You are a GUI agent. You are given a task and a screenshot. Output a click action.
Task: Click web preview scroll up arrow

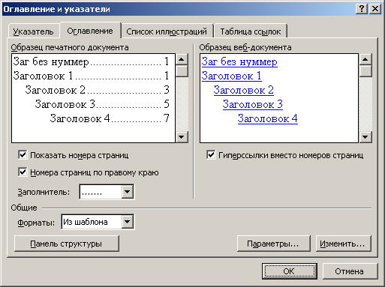pos(365,59)
